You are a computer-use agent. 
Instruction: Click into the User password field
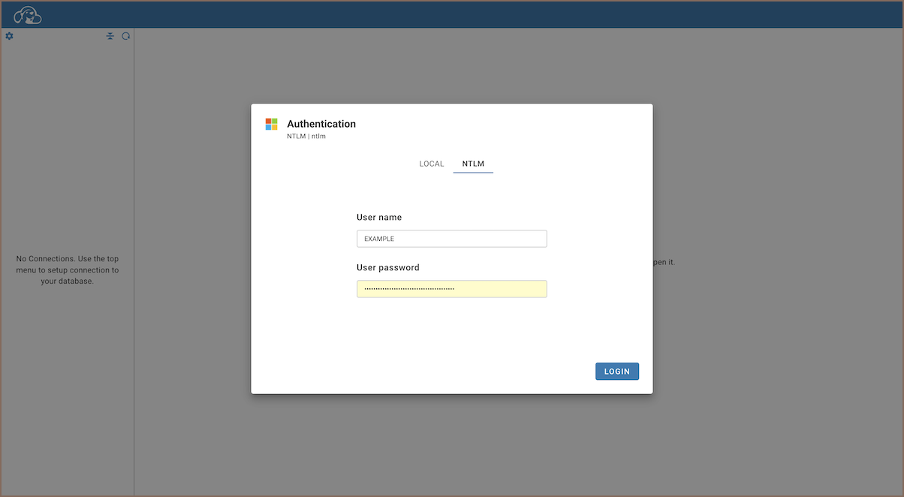451,289
